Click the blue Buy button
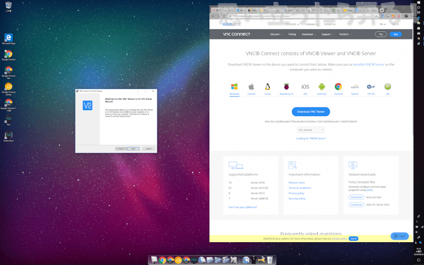Viewport: 424px width, 265px height. (395, 34)
